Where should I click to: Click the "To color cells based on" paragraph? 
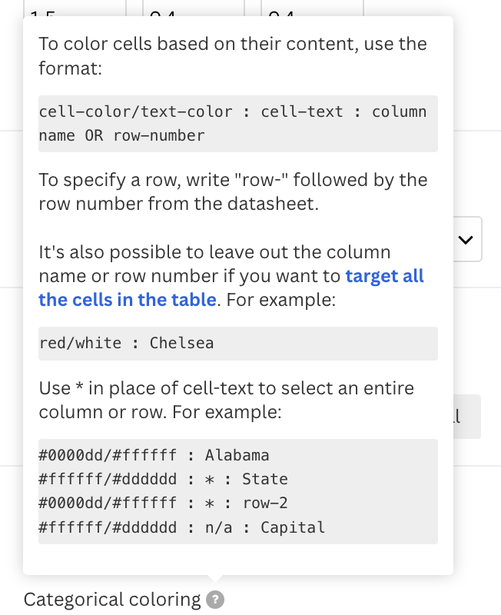233,55
